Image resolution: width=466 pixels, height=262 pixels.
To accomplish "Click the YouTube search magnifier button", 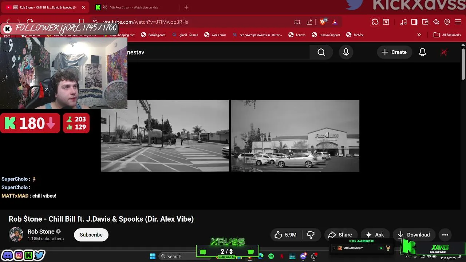I will point(321,52).
